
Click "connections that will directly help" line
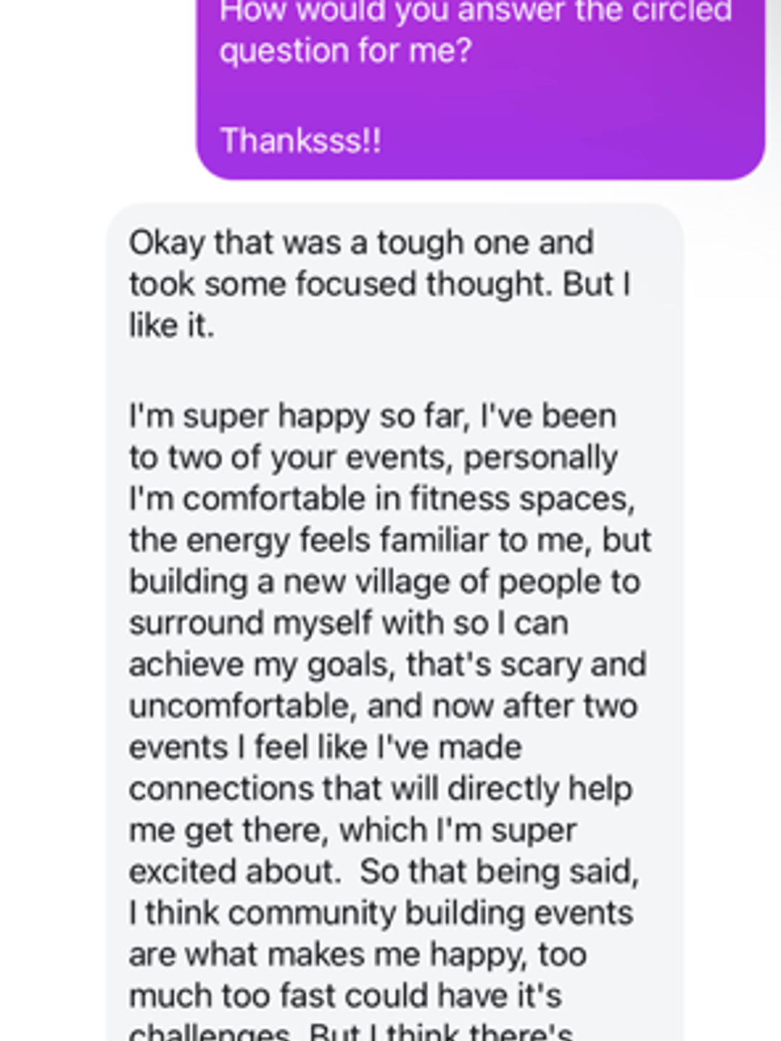380,789
